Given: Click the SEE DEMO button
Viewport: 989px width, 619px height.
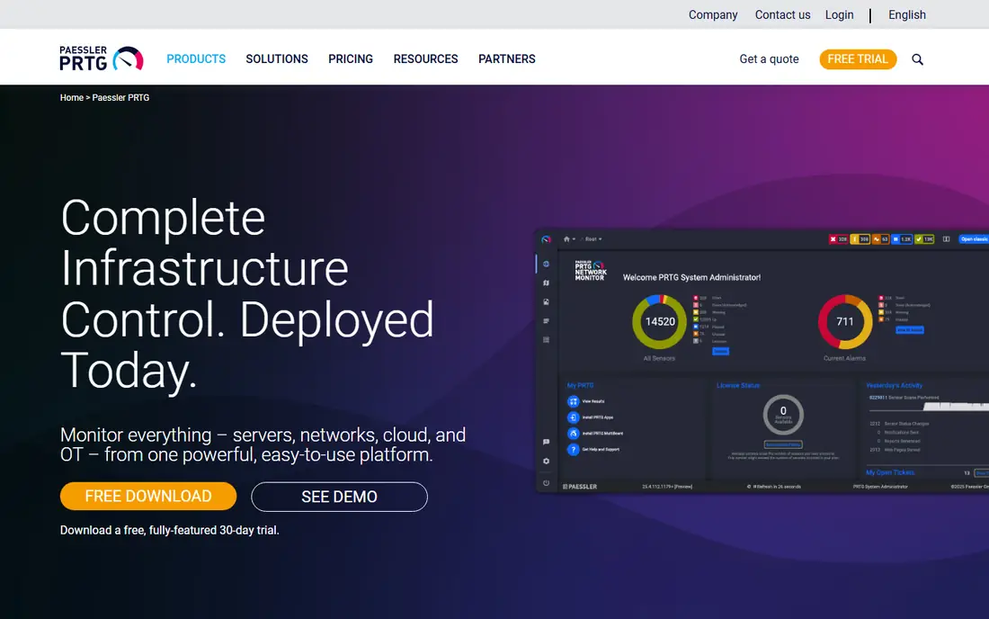Looking at the screenshot, I should pos(339,497).
